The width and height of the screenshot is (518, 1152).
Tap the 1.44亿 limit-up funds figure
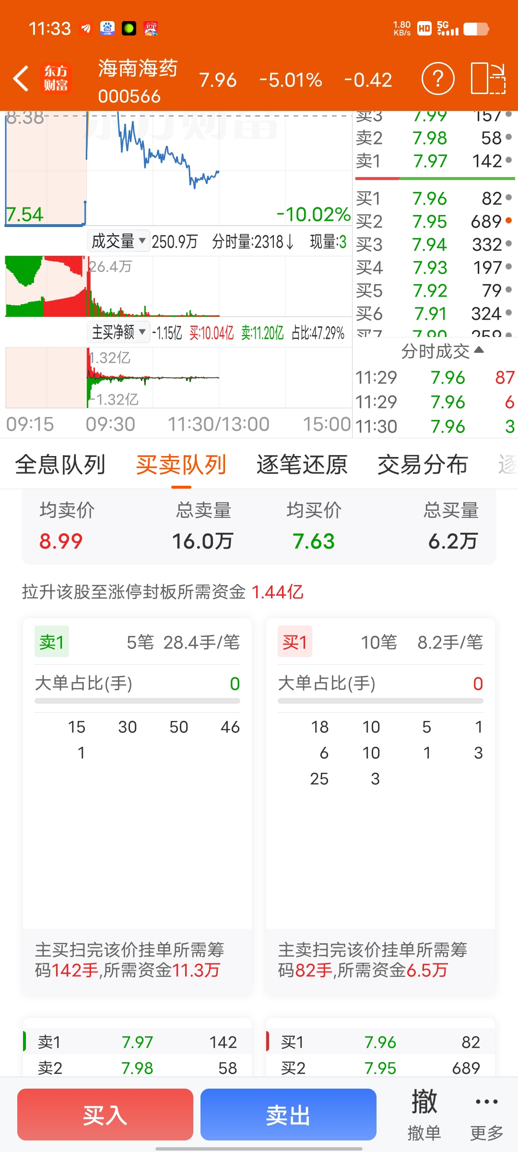click(277, 592)
